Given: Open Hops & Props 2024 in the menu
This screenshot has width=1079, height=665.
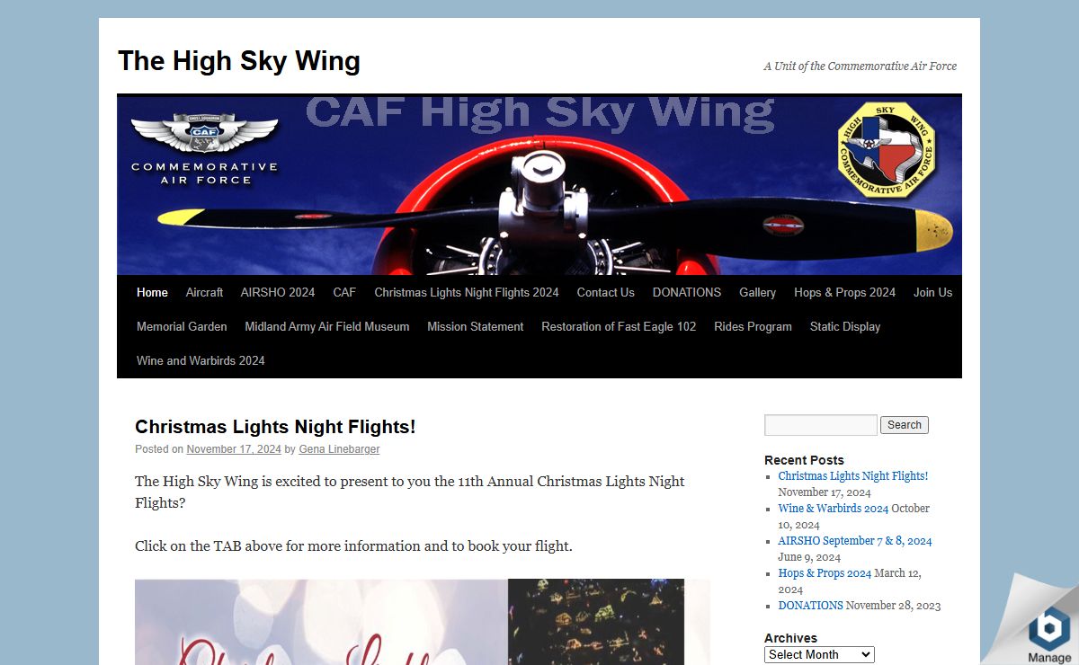Looking at the screenshot, I should [845, 292].
